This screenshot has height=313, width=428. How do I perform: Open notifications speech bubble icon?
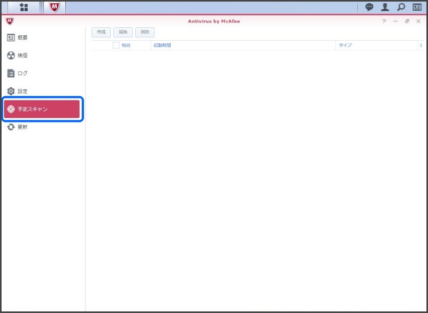tap(369, 7)
